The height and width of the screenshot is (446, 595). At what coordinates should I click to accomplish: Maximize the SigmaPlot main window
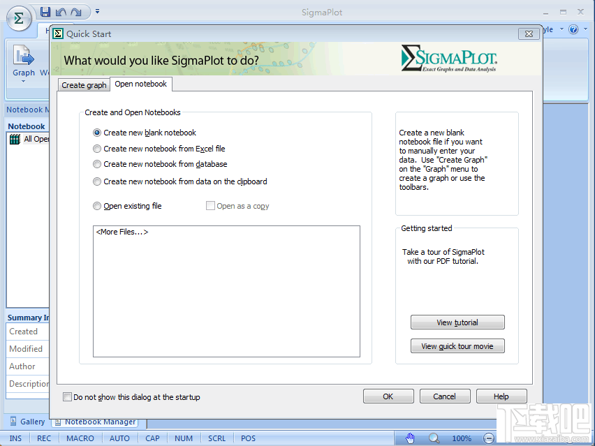(x=563, y=12)
